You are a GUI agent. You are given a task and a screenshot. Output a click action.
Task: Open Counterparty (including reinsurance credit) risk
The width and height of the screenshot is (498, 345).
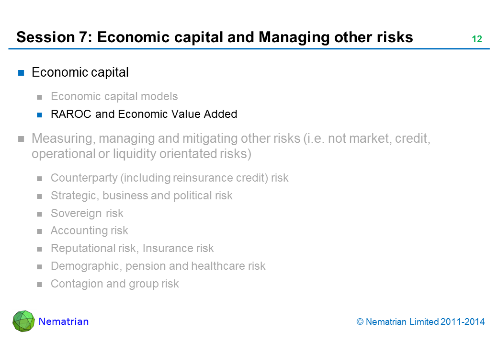170,178
